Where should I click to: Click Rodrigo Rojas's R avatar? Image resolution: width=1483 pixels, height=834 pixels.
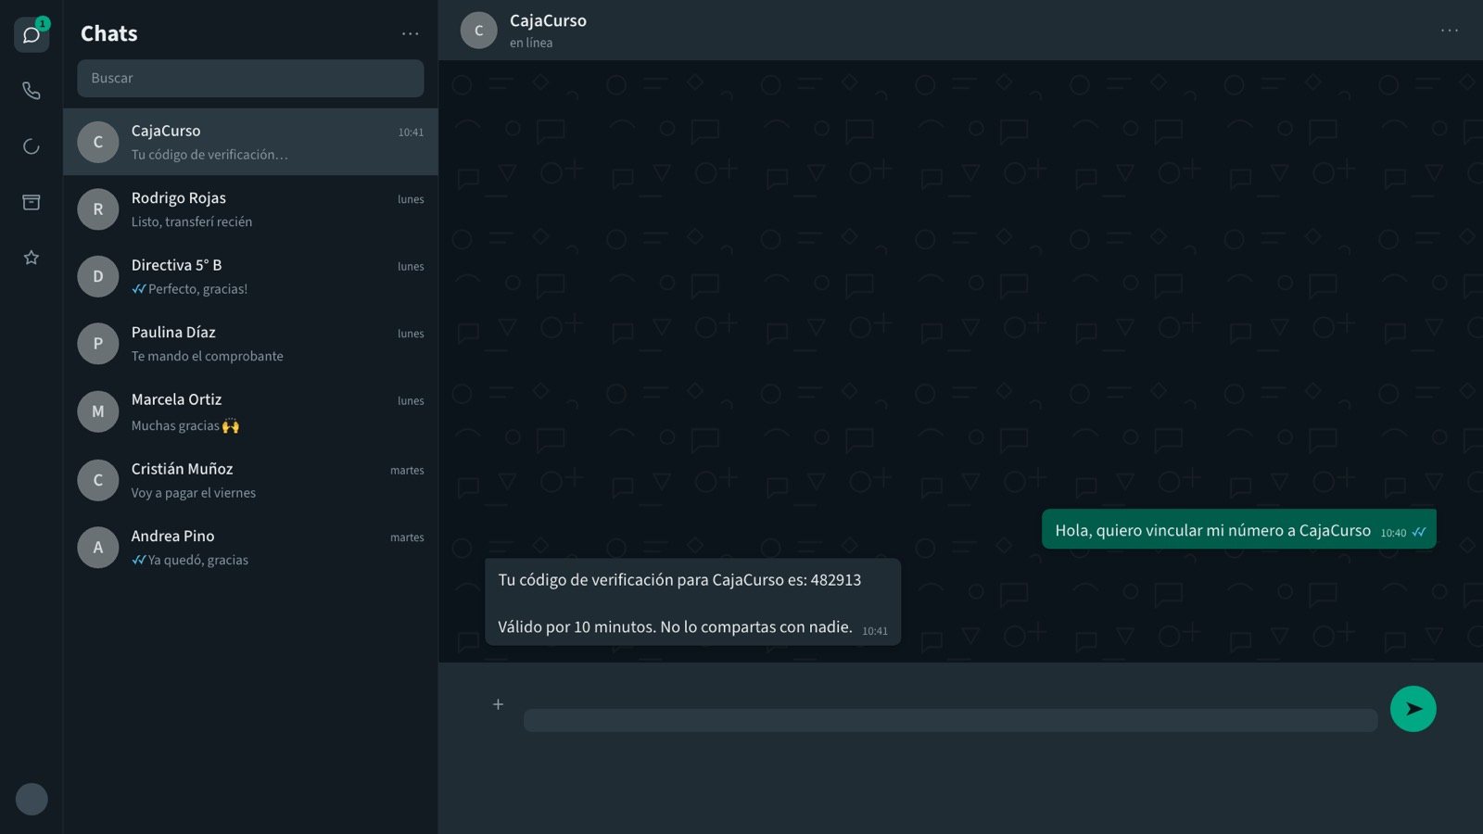pyautogui.click(x=98, y=209)
